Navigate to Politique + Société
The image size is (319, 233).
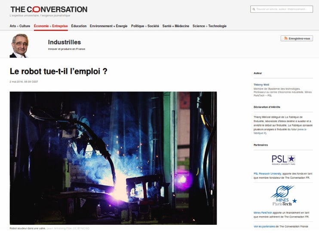(x=145, y=26)
